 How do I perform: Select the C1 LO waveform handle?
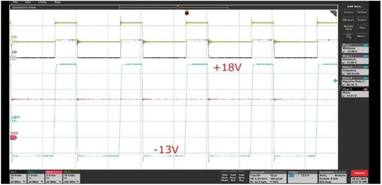(x=13, y=58)
